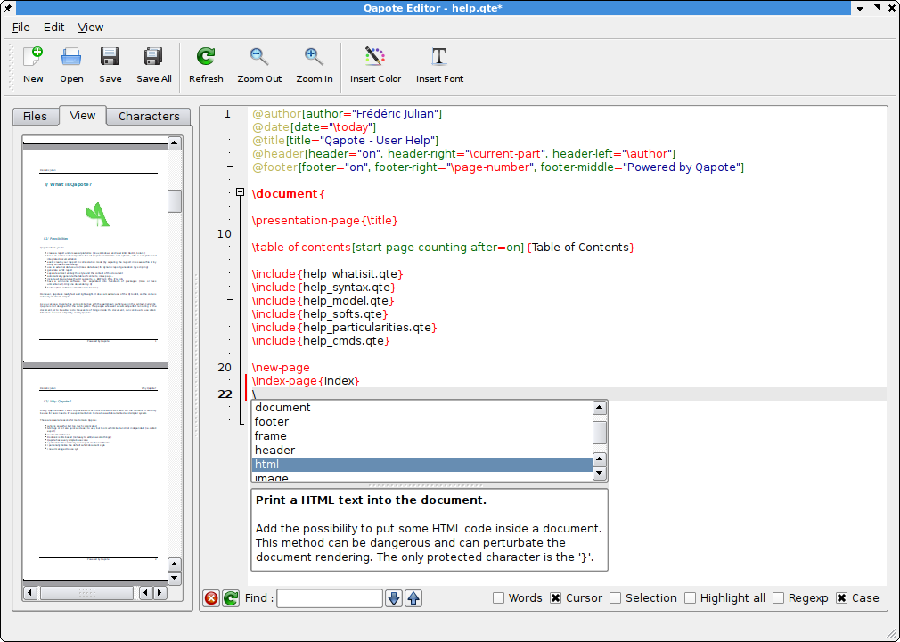Click preview horizontal scrollbar handle

(x=86, y=593)
